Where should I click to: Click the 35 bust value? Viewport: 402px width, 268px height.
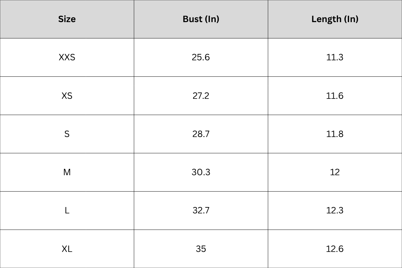point(201,249)
